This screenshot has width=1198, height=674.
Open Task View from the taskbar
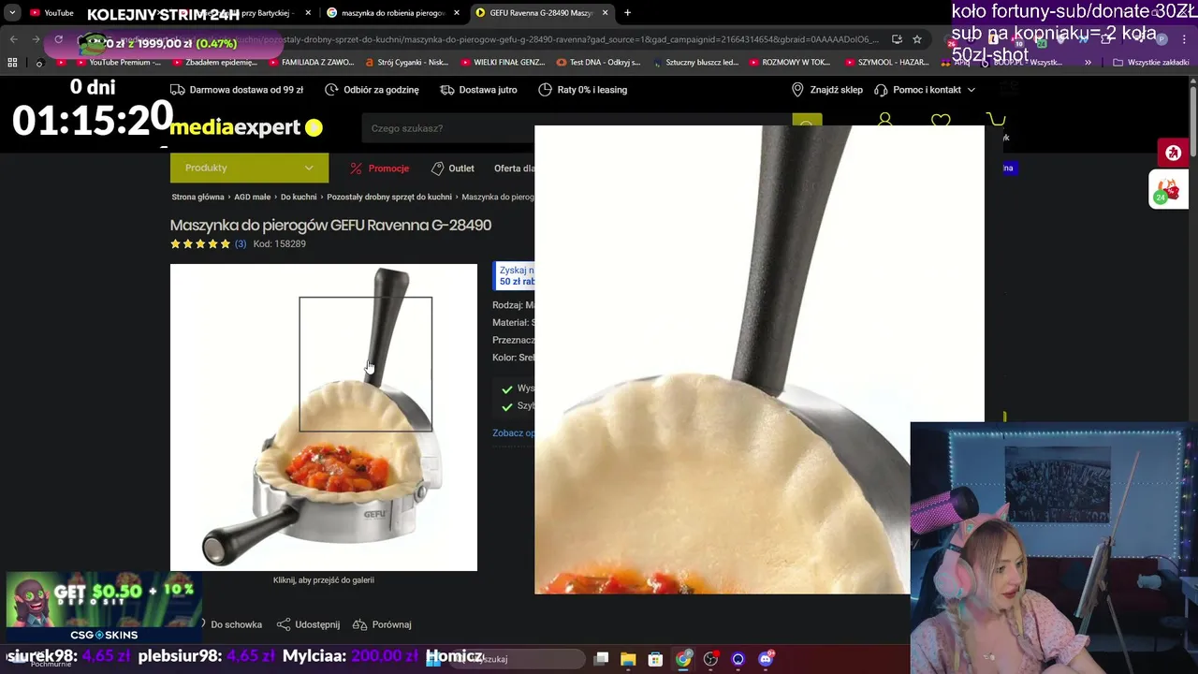(601, 659)
